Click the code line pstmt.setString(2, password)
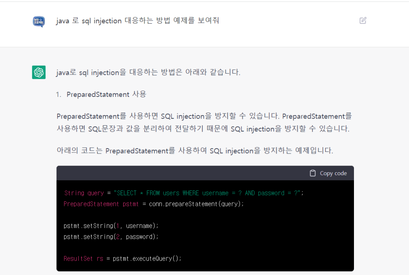 point(111,236)
